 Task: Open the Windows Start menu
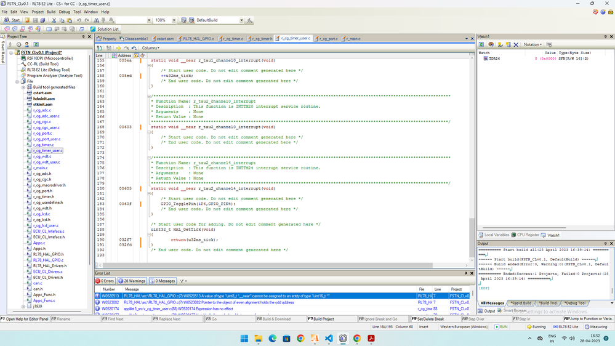click(244, 338)
